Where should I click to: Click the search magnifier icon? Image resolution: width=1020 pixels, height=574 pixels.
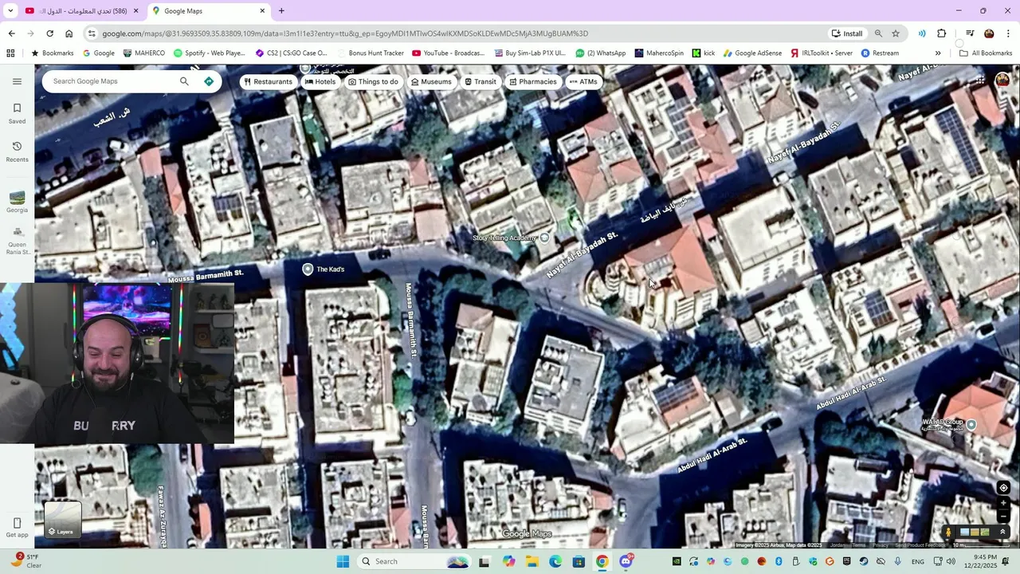click(x=184, y=81)
